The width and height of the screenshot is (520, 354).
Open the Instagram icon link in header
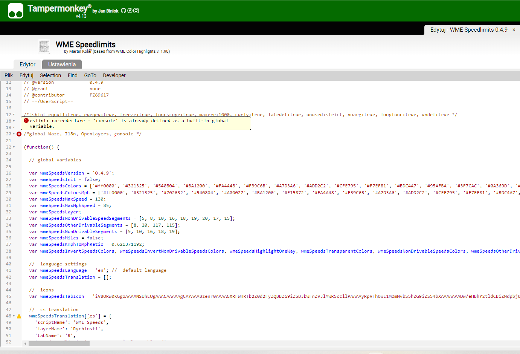[x=136, y=11]
